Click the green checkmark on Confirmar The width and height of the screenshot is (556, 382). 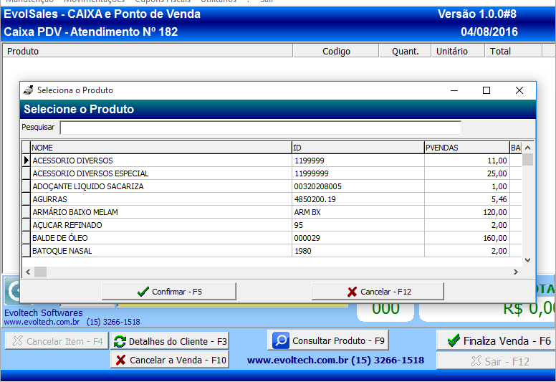point(143,292)
